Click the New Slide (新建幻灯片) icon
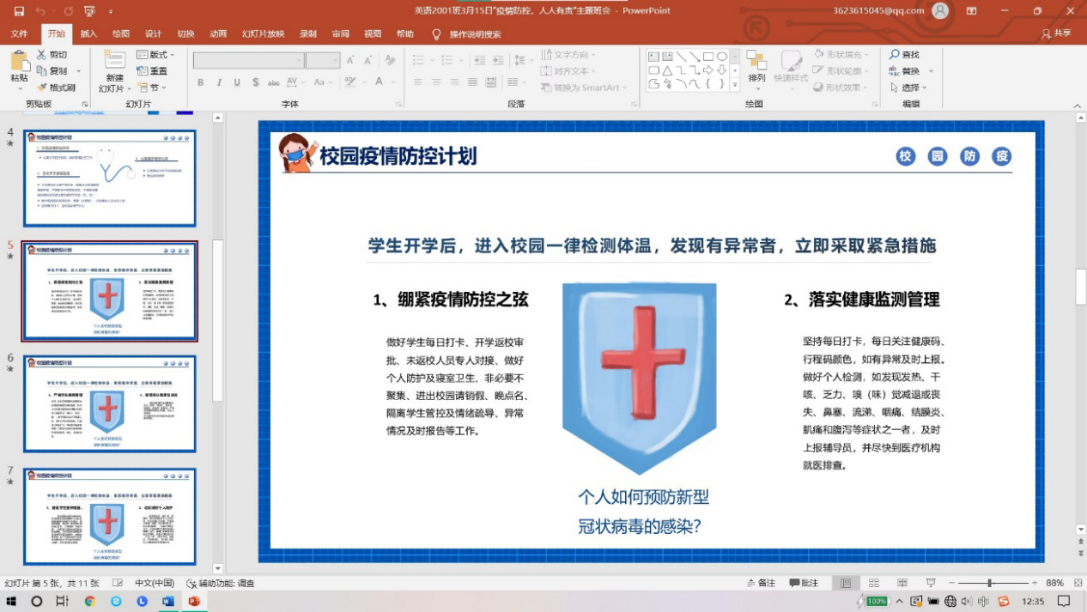This screenshot has width=1087, height=612. tap(114, 60)
